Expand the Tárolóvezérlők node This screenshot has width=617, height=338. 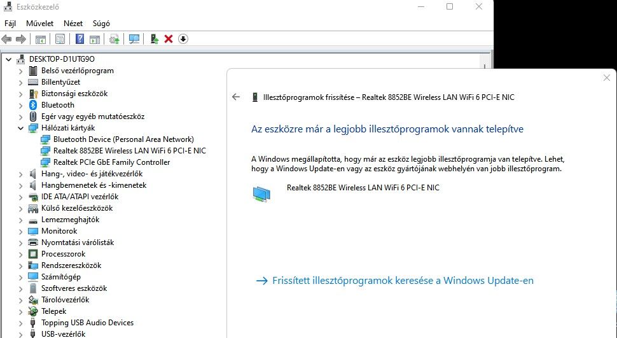[20, 300]
